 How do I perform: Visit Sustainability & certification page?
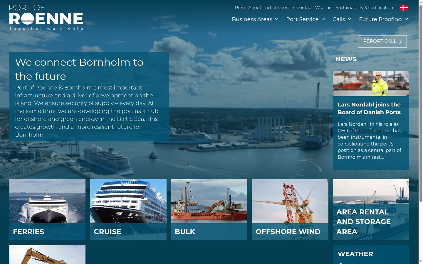(364, 8)
